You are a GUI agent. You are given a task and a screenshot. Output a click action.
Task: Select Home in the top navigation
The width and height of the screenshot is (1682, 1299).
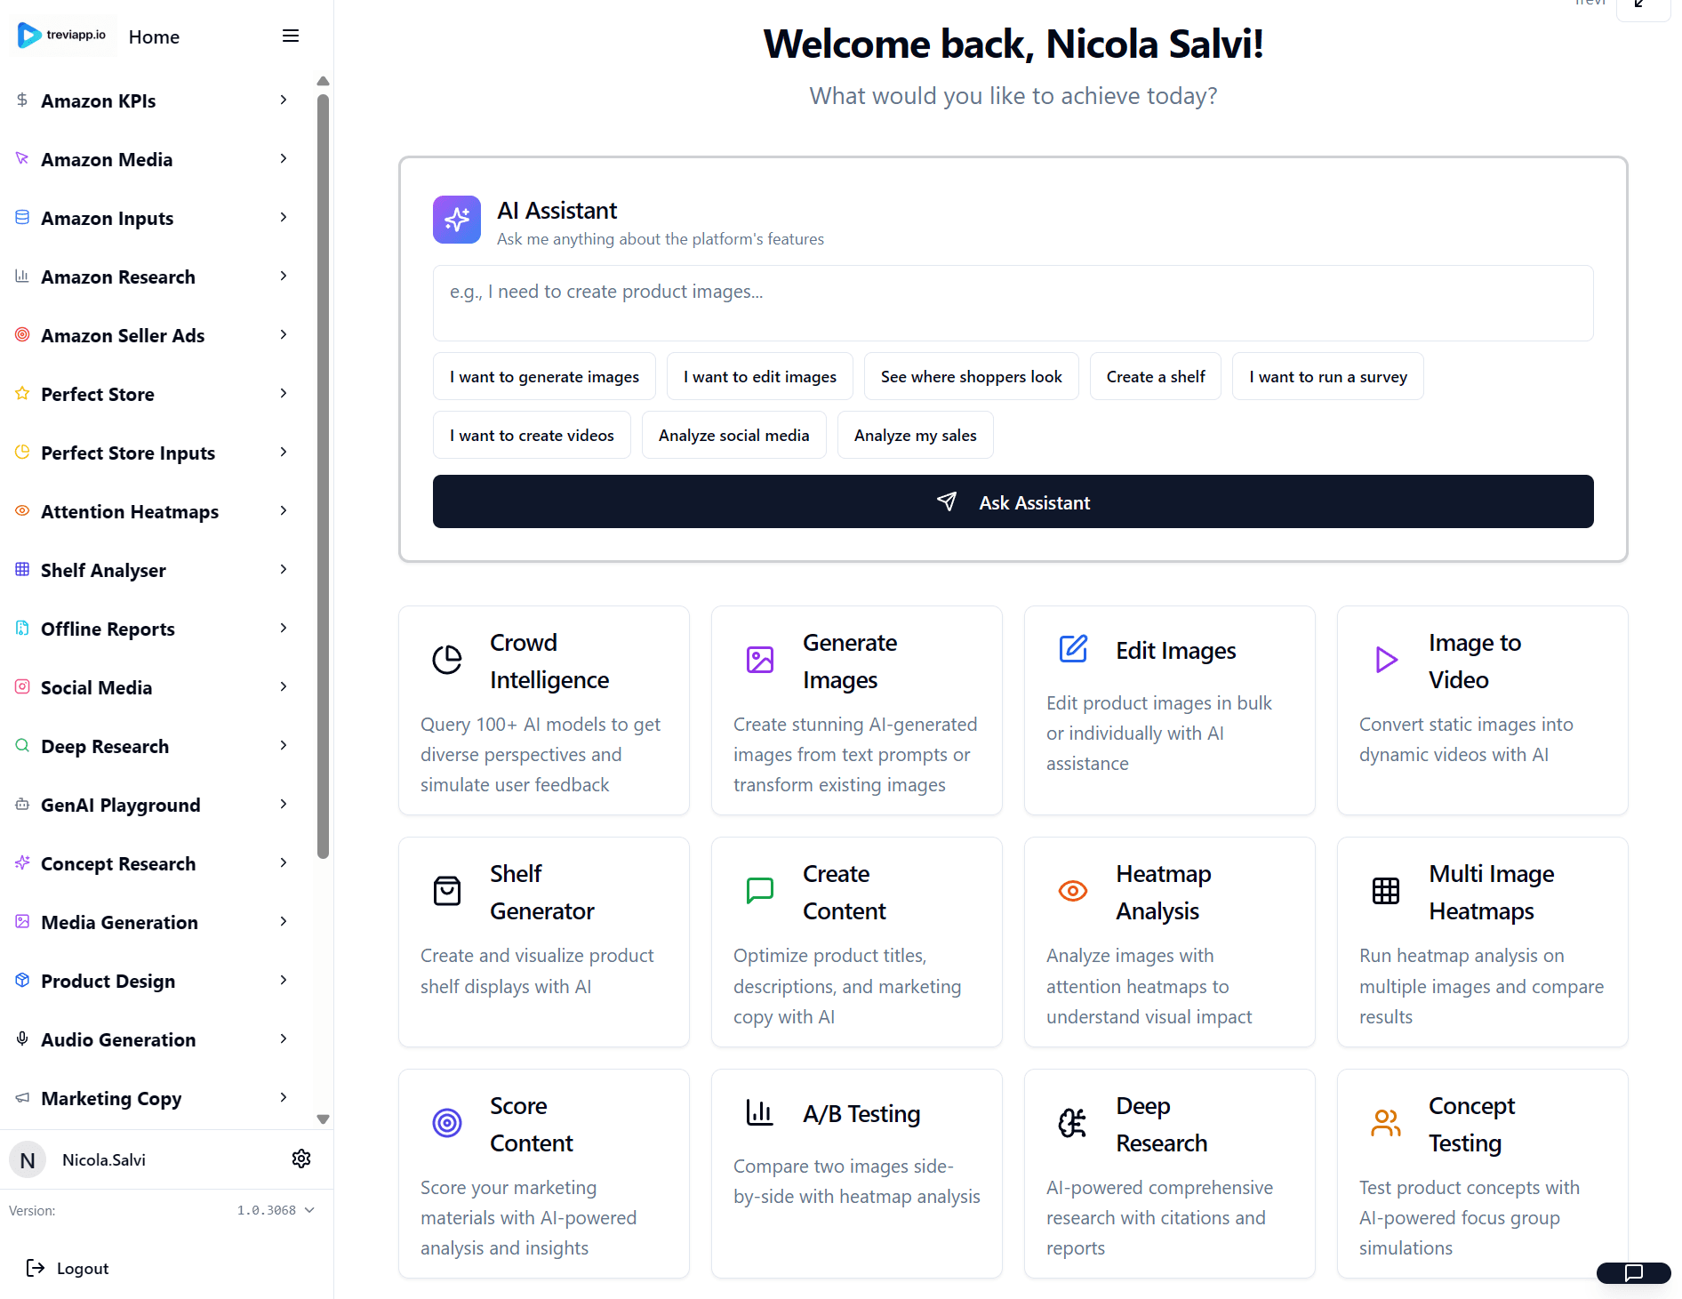154,36
